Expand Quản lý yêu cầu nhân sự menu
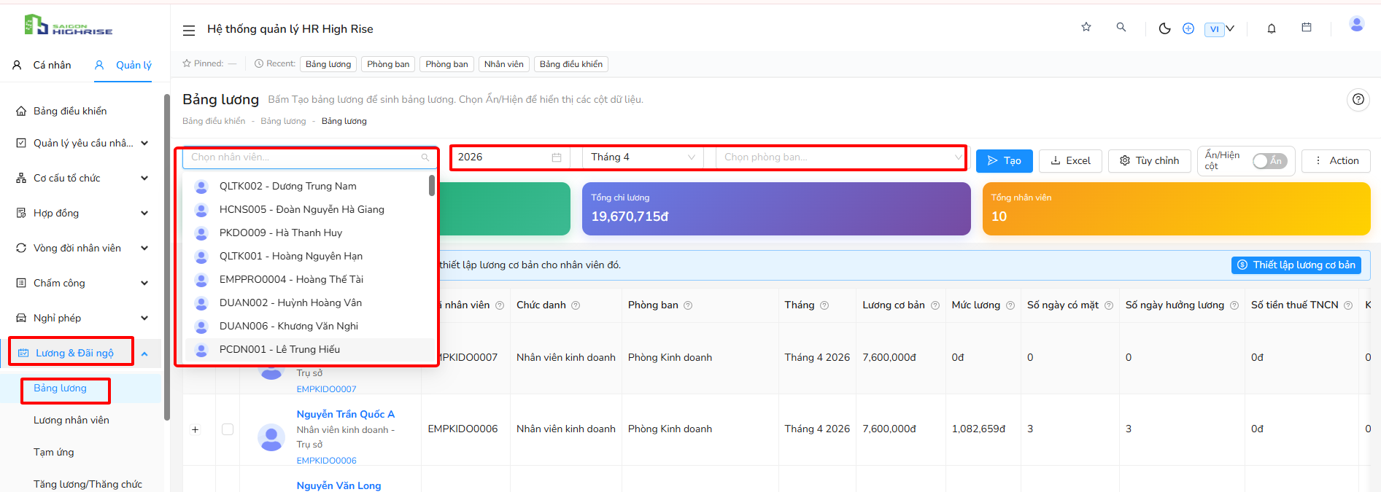 (x=82, y=143)
